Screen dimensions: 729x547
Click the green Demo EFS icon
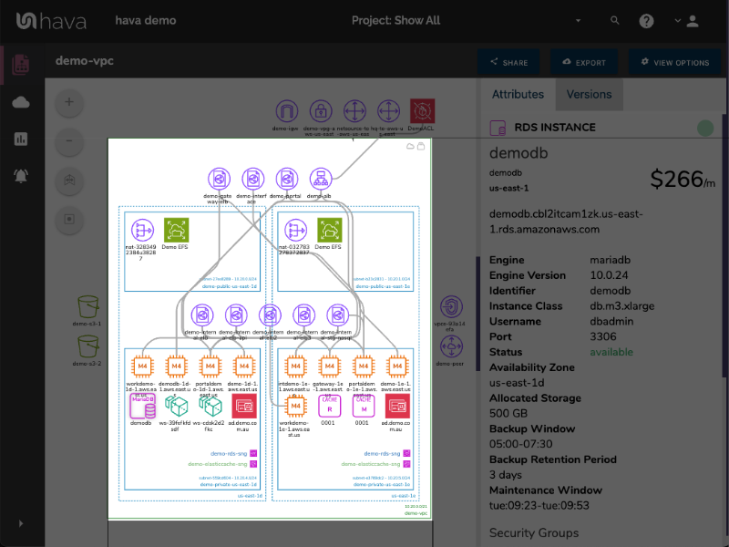176,232
